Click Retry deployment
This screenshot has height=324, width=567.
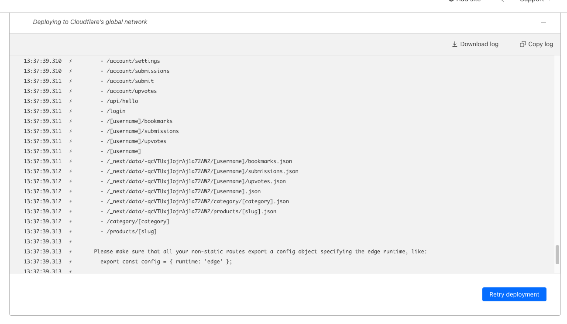514,294
